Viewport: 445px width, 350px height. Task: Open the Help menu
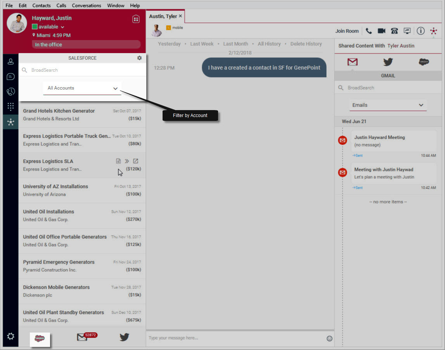pyautogui.click(x=135, y=5)
